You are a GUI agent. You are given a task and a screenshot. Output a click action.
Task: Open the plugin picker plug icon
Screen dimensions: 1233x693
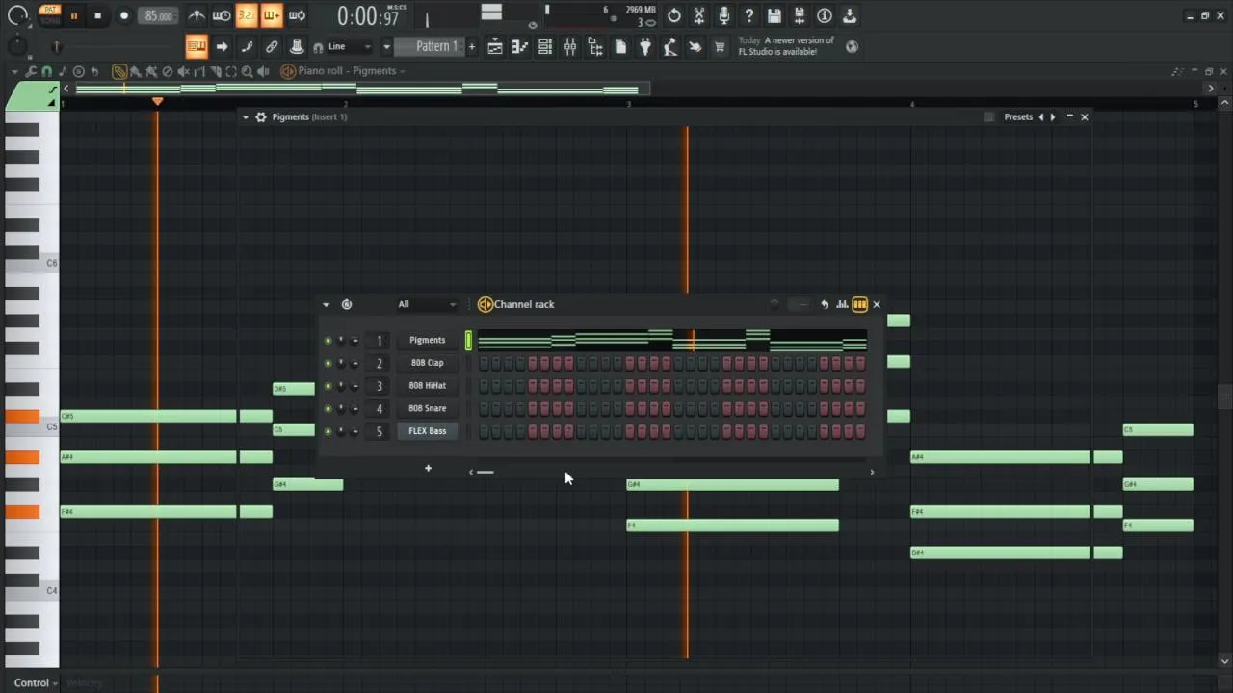[x=645, y=46]
